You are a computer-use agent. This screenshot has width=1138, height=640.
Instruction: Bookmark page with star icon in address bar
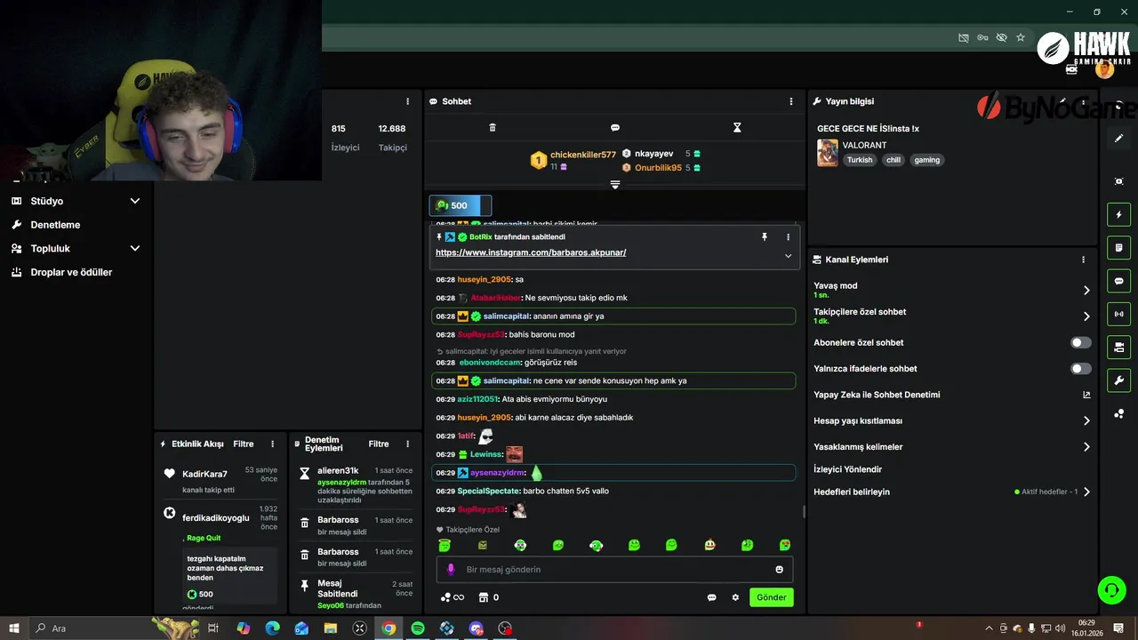(x=1021, y=37)
